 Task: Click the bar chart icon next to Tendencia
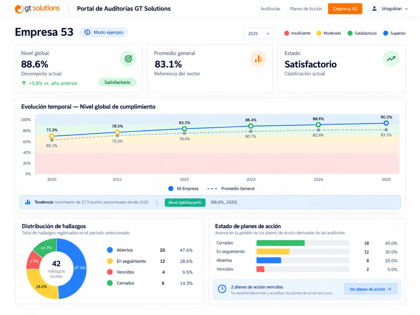click(28, 202)
